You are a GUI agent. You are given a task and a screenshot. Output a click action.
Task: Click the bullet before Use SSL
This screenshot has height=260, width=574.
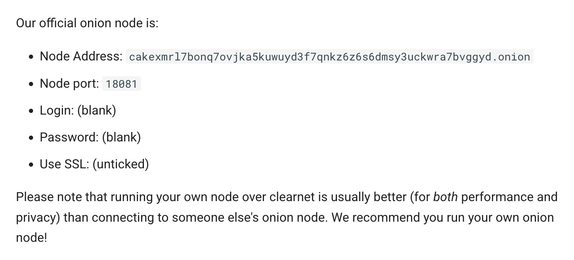point(31,164)
